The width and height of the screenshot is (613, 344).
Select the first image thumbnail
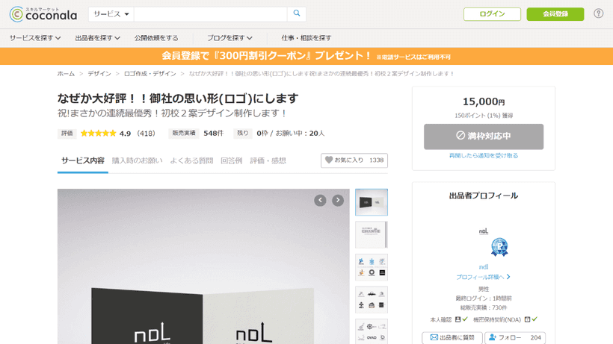[371, 202]
